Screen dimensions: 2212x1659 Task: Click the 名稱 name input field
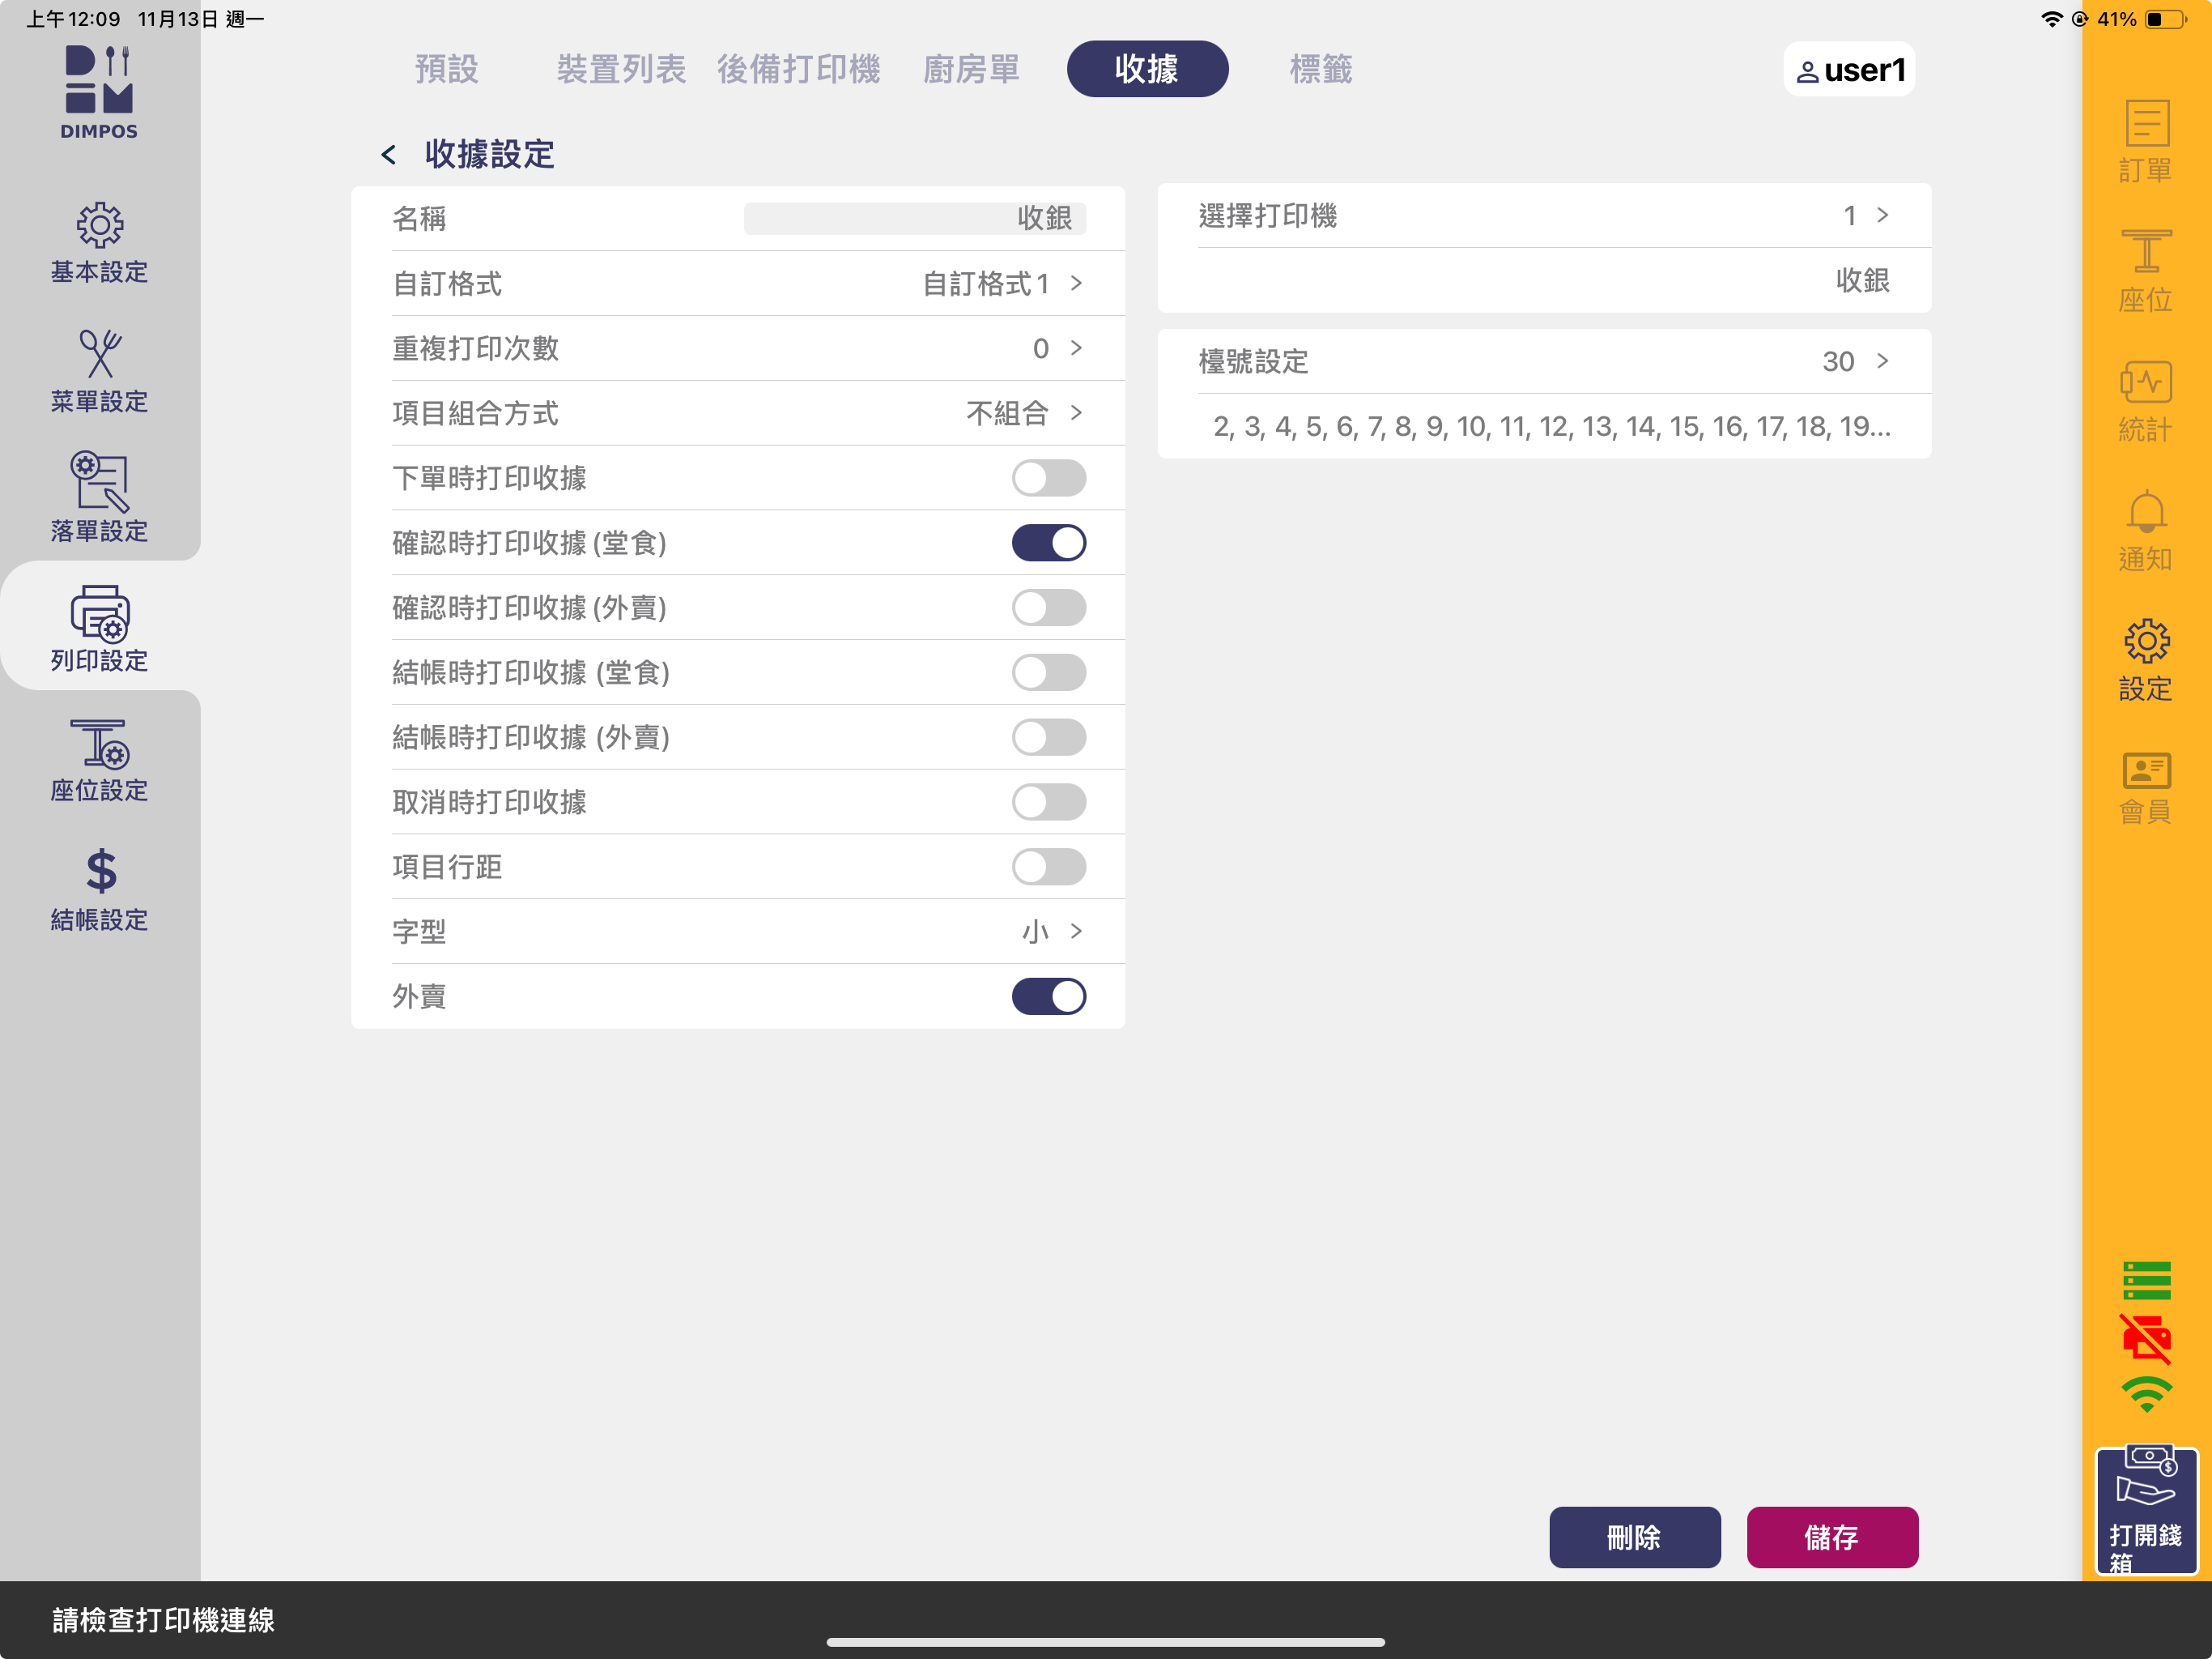click(914, 218)
